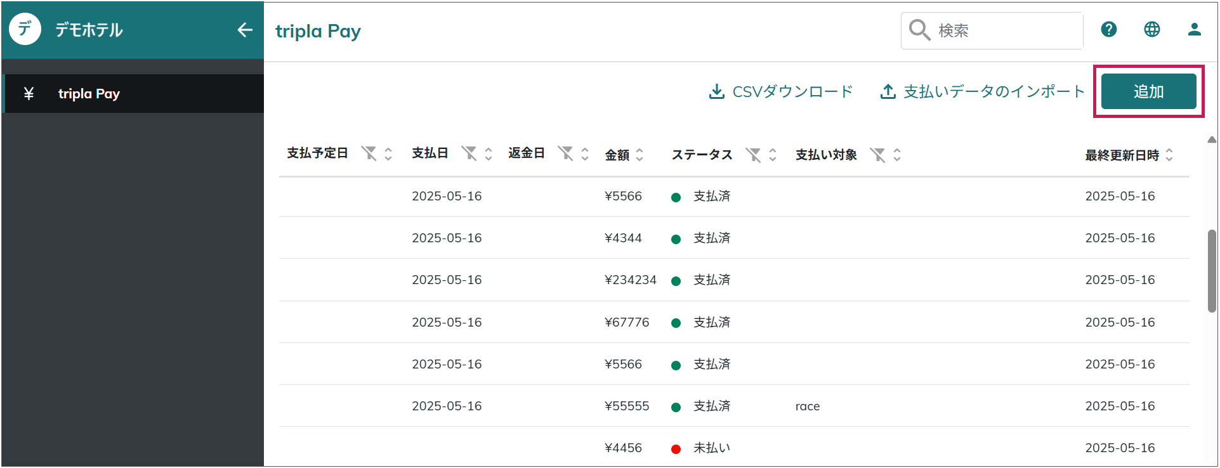This screenshot has width=1220, height=468.
Task: Click the 支払日 date in ¥67776 row
Action: [447, 322]
